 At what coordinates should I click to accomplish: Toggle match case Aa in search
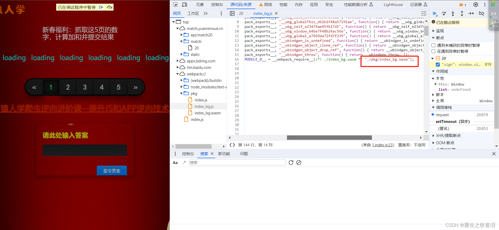(175, 163)
